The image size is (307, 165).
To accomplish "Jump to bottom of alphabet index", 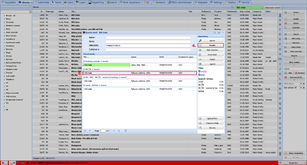I will tap(280, 153).
